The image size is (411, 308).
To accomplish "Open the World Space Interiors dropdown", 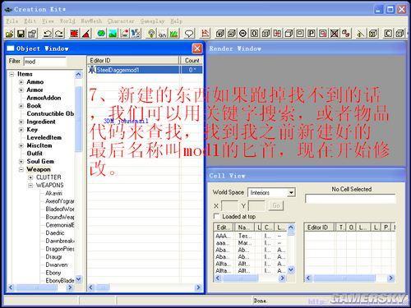I will coord(271,192).
